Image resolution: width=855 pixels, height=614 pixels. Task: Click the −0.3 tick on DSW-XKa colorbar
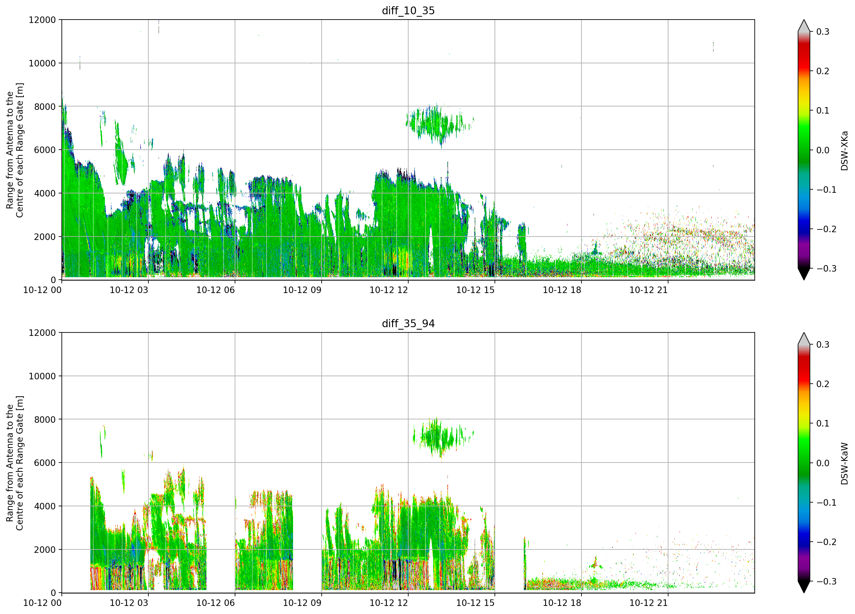point(827,269)
